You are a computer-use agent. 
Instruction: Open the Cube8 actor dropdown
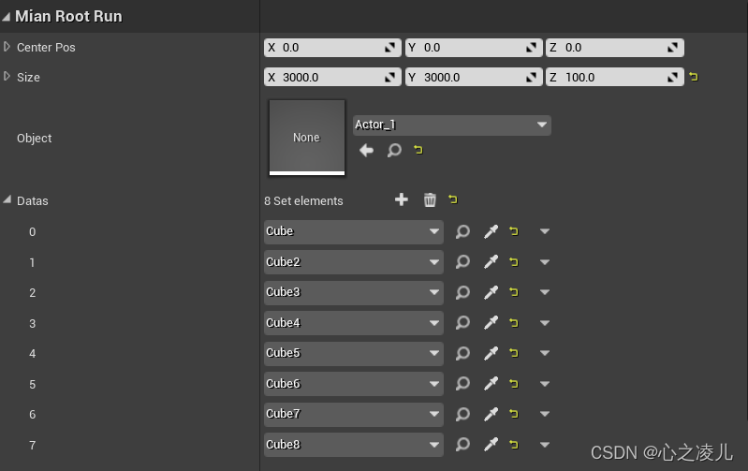[354, 445]
